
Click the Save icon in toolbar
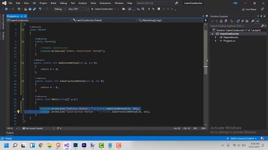pos(30,9)
